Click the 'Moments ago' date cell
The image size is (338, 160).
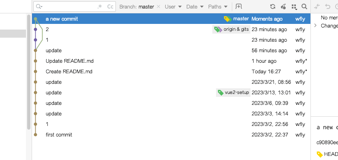[267, 19]
